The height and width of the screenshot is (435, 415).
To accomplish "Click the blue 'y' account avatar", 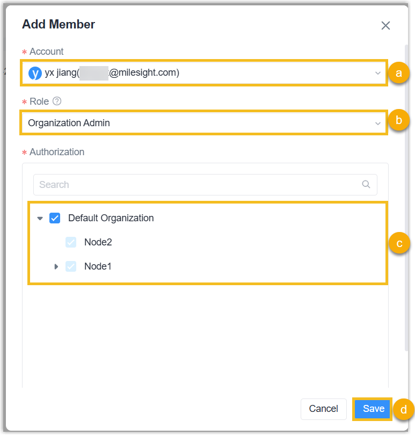I will tap(35, 73).
